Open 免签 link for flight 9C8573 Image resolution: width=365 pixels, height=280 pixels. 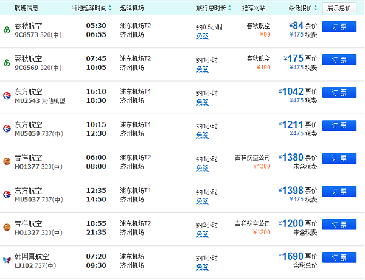202,37
